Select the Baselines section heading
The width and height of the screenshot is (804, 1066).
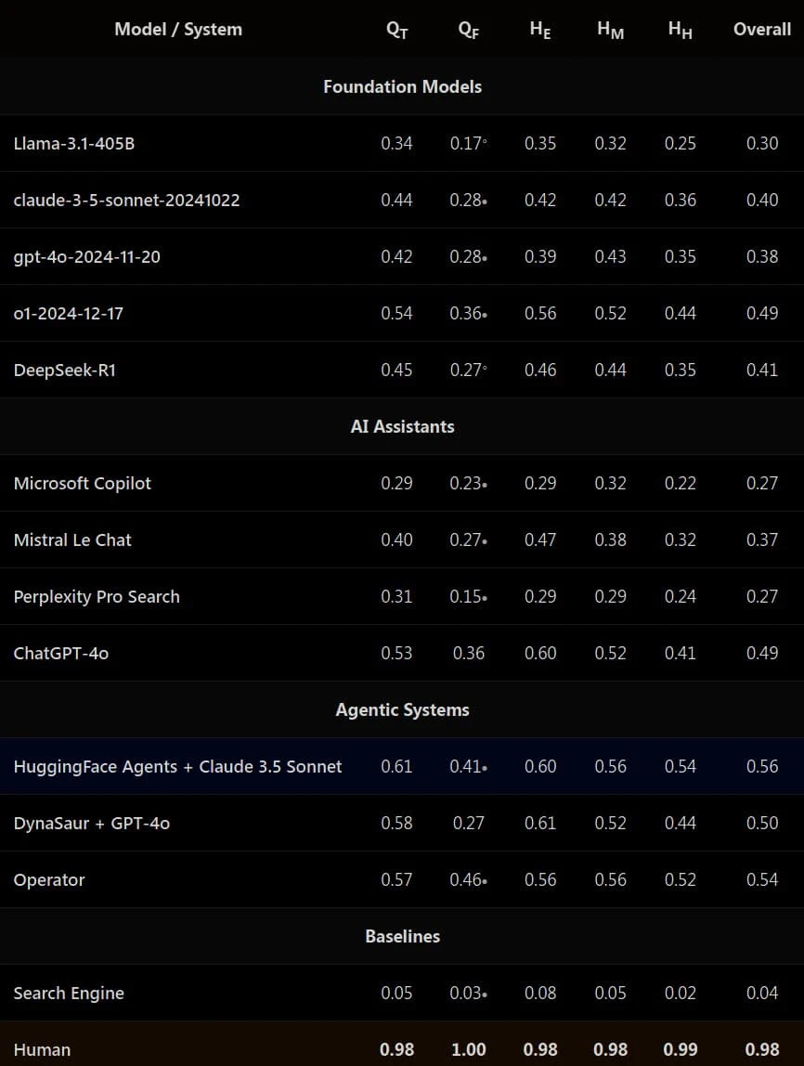(402, 936)
